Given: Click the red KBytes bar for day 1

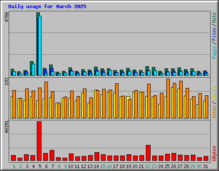Looking at the screenshot, I should tap(13, 158).
